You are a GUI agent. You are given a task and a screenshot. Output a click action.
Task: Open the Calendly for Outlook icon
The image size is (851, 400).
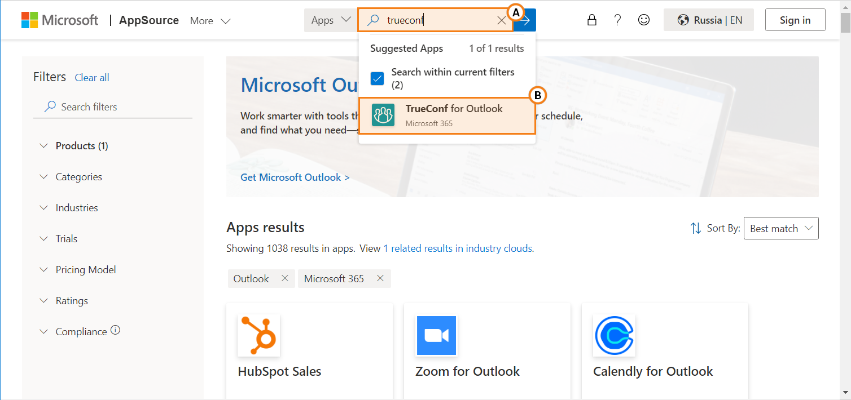click(x=614, y=336)
